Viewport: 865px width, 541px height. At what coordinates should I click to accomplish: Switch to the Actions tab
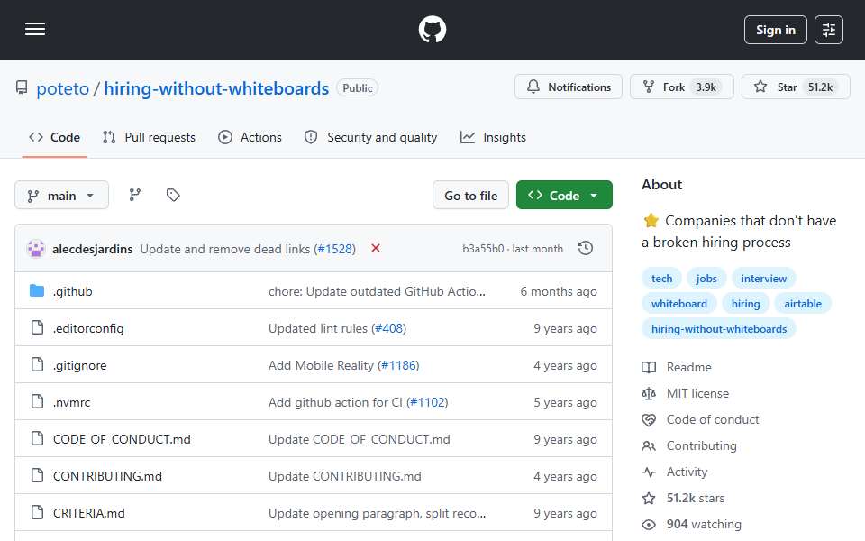[x=250, y=137]
